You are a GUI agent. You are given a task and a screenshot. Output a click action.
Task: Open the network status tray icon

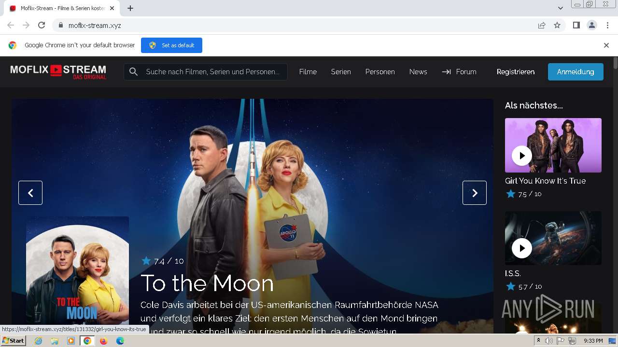[572, 341]
